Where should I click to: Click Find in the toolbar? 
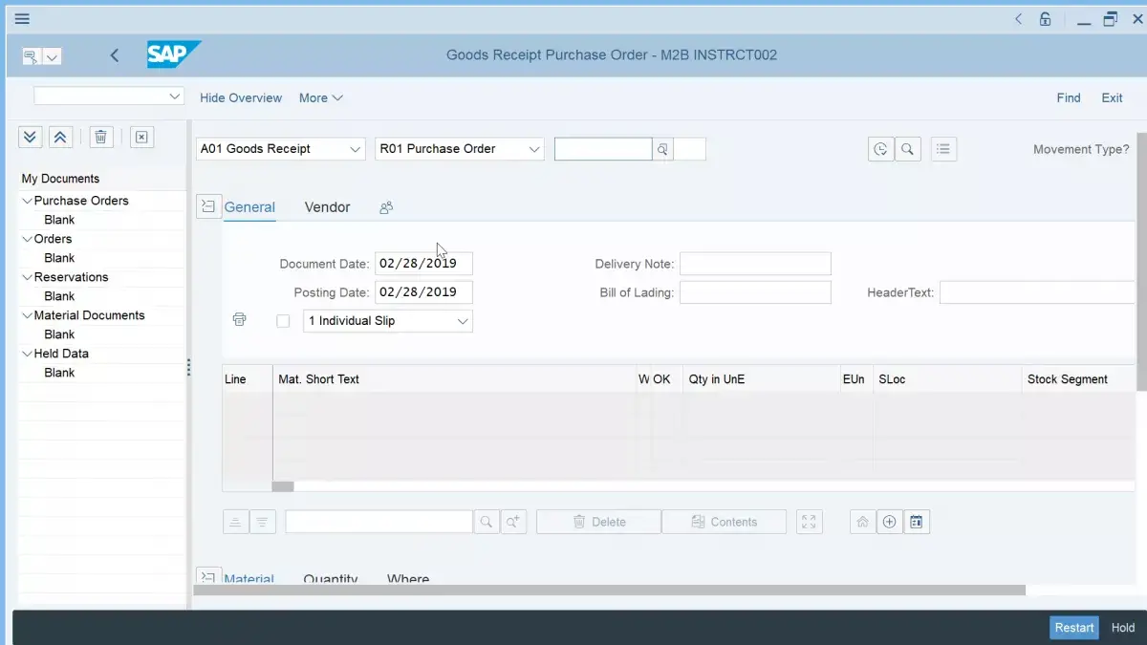(1069, 97)
